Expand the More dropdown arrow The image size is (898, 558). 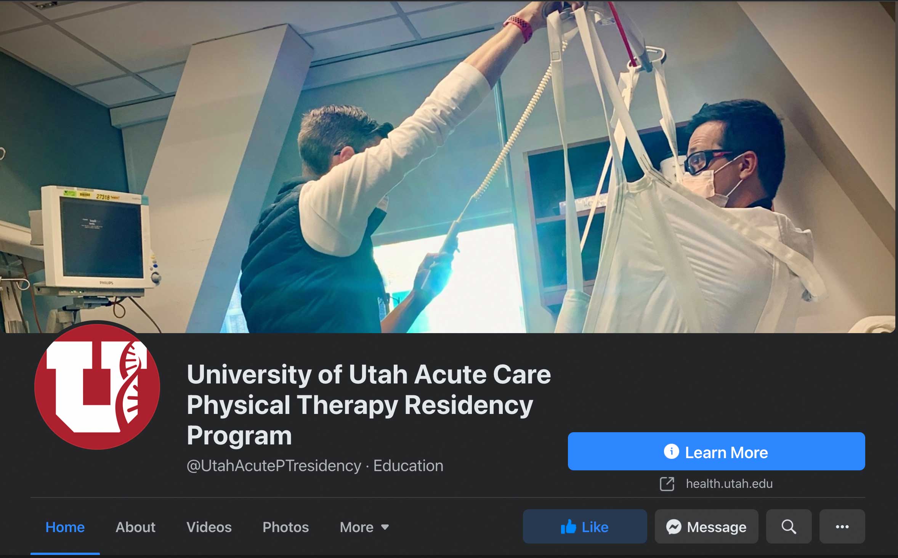[x=385, y=527]
